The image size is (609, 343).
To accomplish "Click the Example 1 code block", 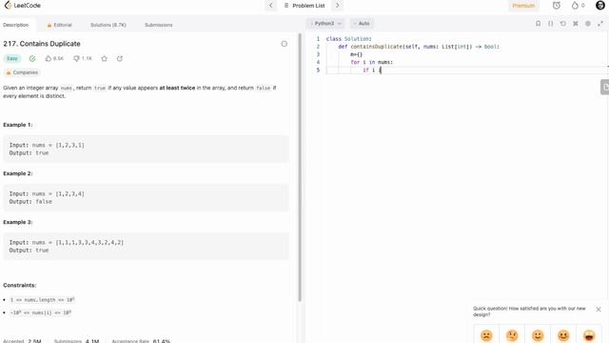I will (146, 149).
